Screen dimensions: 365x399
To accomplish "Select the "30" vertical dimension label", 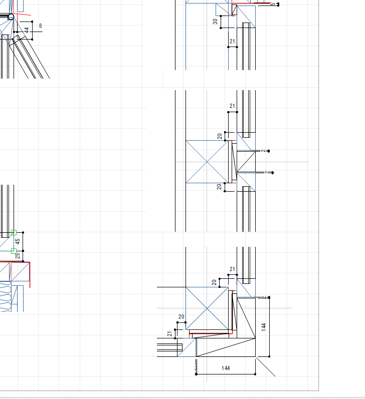I will (x=215, y=22).
